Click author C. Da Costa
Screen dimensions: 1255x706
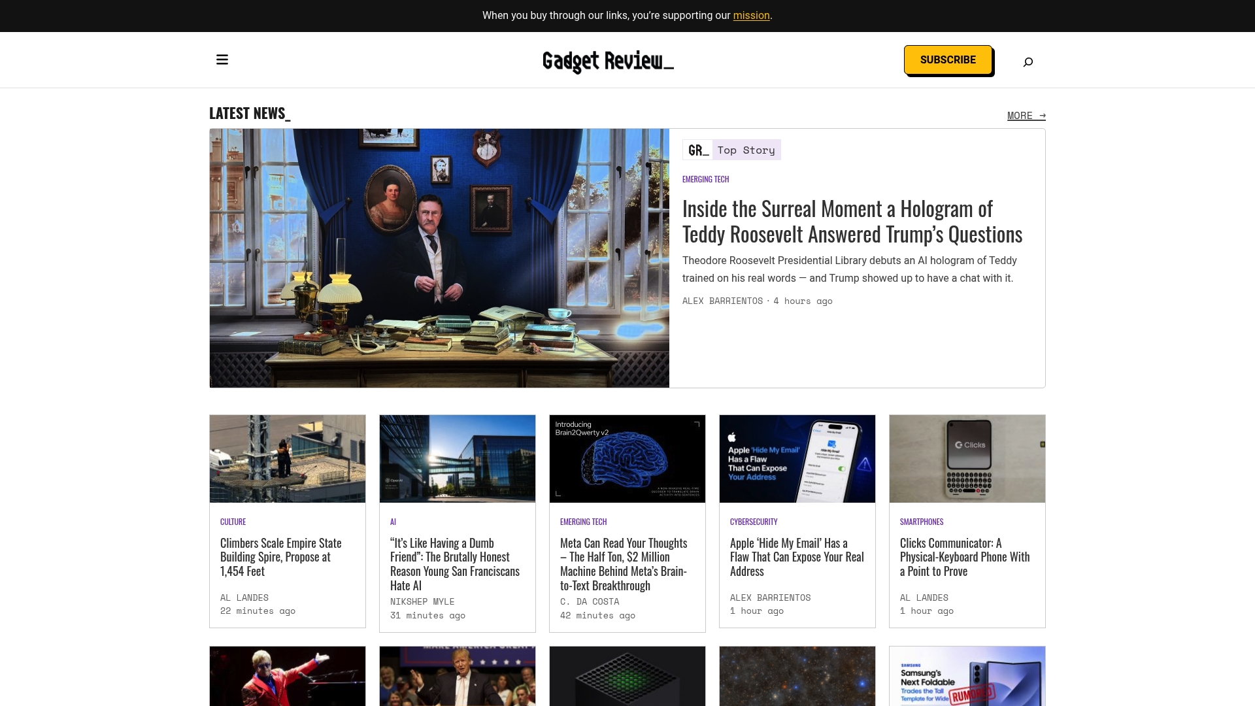(590, 601)
